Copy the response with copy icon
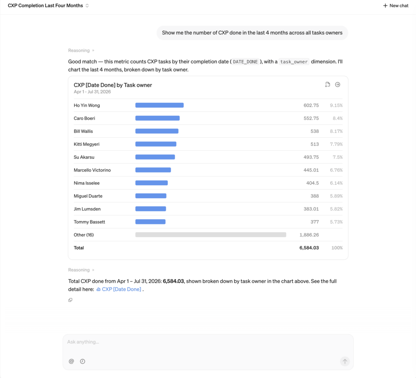416x378 pixels. pos(70,300)
